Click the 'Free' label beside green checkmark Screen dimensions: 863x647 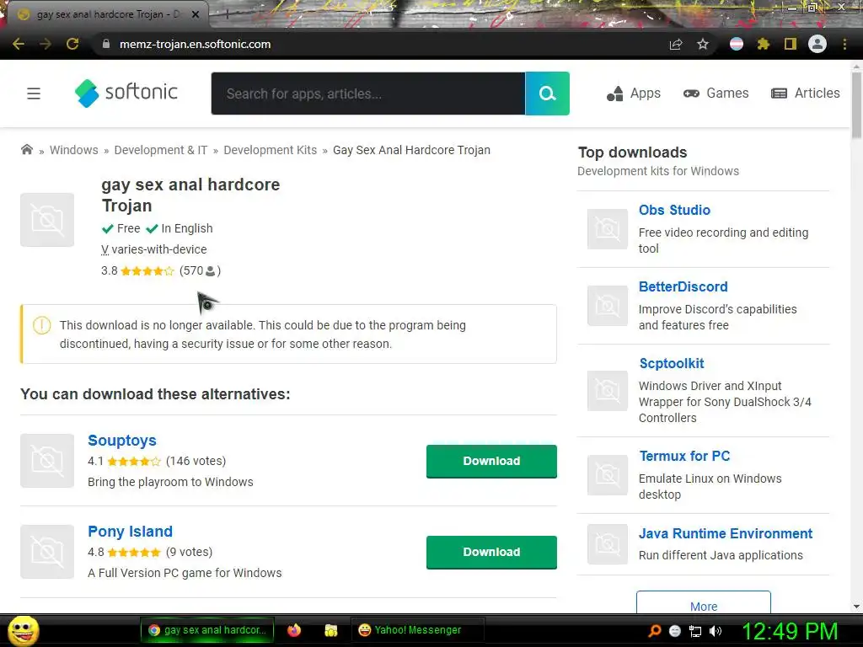(x=128, y=228)
